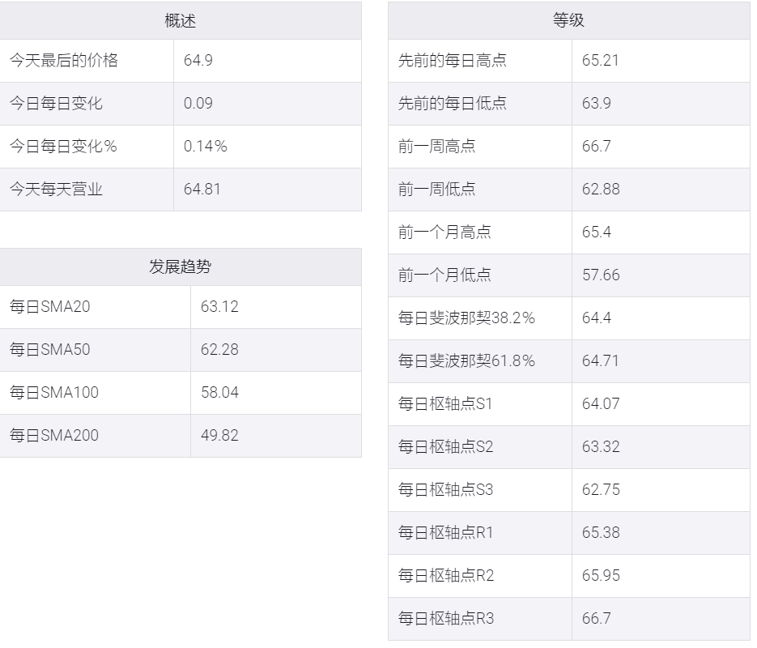Viewport: 757px width, 648px height.
Task: Click the 57.66 previous month low value
Action: pyautogui.click(x=601, y=275)
